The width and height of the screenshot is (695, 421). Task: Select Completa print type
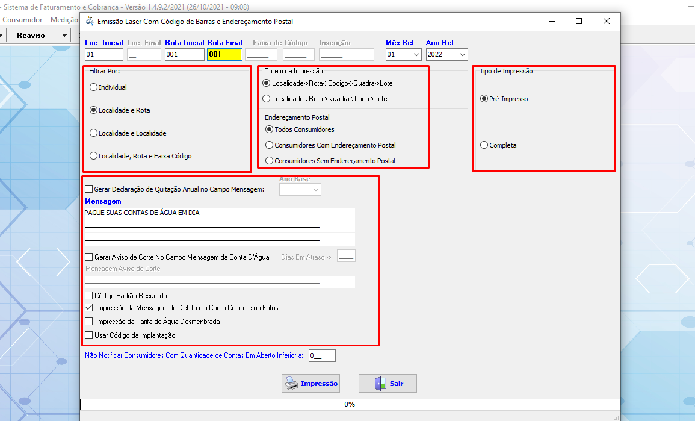pos(484,145)
